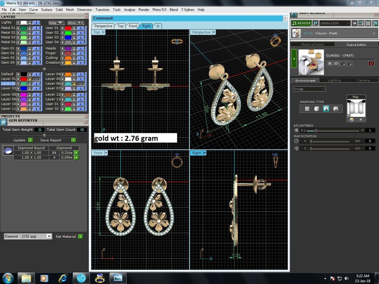This screenshot has width=379, height=284.
Task: Open the Windows Start menu
Action: (x=8, y=278)
